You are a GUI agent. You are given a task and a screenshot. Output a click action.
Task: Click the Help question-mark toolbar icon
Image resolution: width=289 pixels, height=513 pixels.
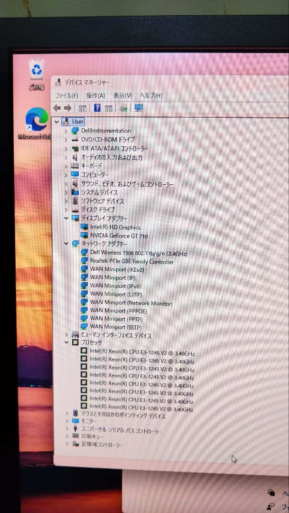[x=97, y=108]
